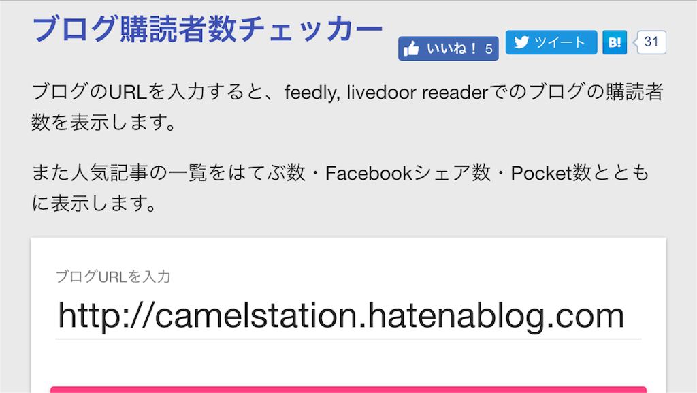Click the page title ブログ購読者数チェッカー
This screenshot has height=393, width=697.
point(208,27)
